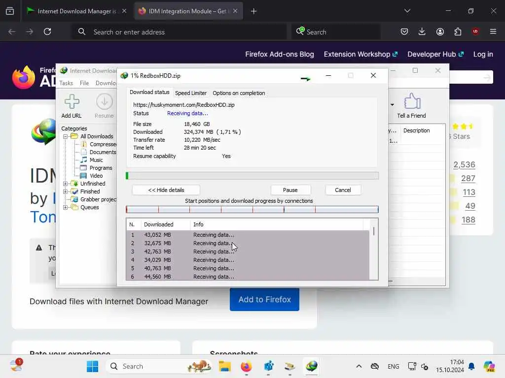505x378 pixels.
Task: Go back to the previous page
Action: tap(12, 31)
